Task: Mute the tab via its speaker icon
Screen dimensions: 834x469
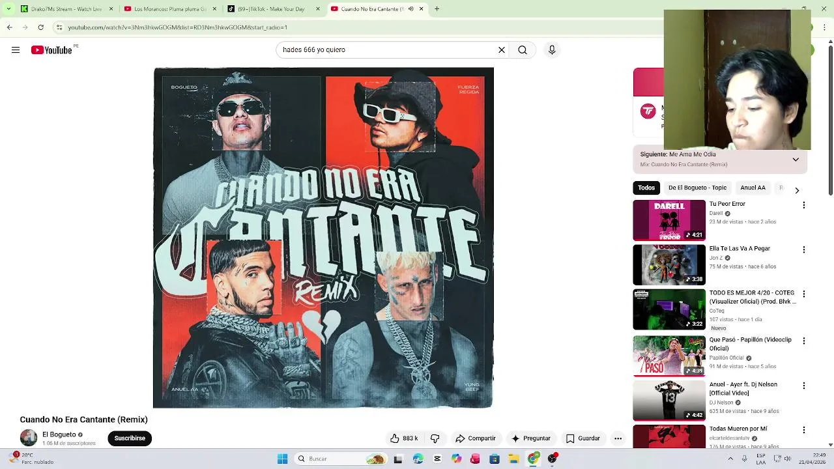Action: coord(410,9)
